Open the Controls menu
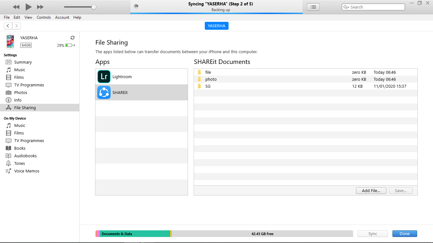Image resolution: width=433 pixels, height=243 pixels. (44, 17)
